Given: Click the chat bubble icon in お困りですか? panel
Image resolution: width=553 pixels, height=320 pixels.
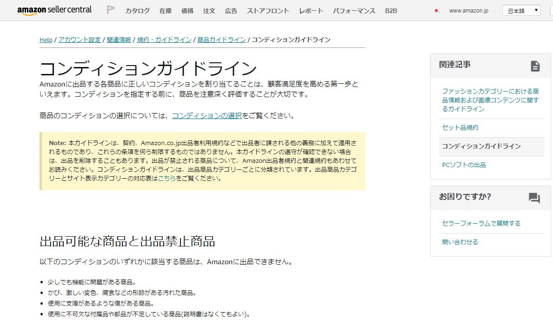Looking at the screenshot, I should tap(534, 198).
